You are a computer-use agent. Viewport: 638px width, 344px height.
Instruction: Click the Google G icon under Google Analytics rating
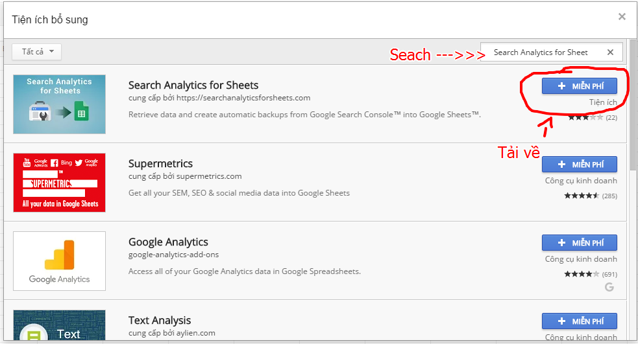609,287
